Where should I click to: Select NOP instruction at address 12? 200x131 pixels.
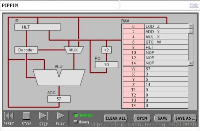click(x=166, y=58)
